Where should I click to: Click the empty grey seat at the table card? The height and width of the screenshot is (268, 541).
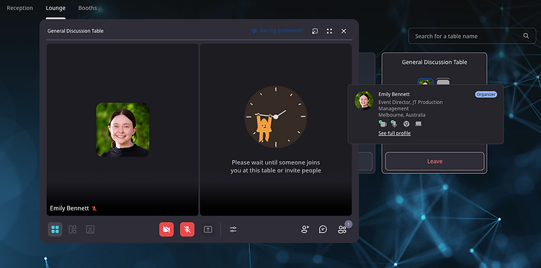coord(443,81)
